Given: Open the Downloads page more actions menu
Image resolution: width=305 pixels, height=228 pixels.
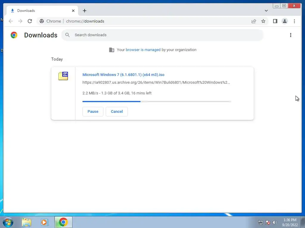Looking at the screenshot, I should (x=291, y=35).
